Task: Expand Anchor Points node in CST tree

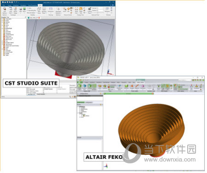Action: [x=2, y=28]
